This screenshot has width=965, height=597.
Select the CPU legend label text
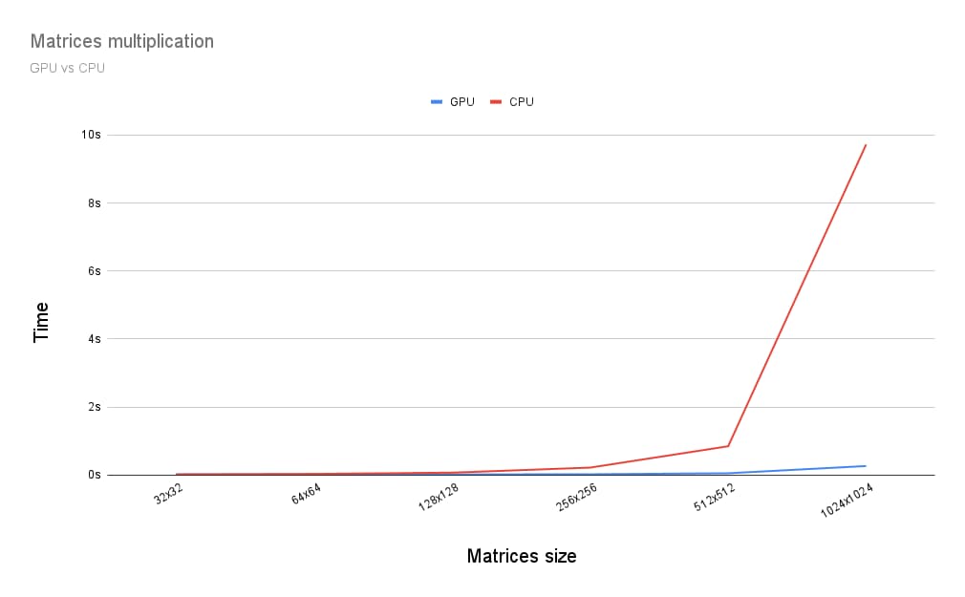pyautogui.click(x=522, y=102)
